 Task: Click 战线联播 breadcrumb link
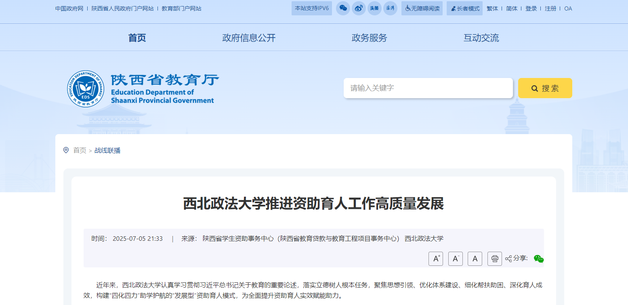[x=107, y=151]
